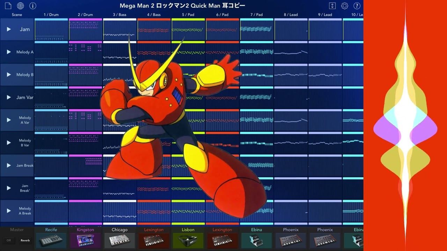Select the 2 / Drum track header
This screenshot has width=447, height=251.
[x=85, y=15]
